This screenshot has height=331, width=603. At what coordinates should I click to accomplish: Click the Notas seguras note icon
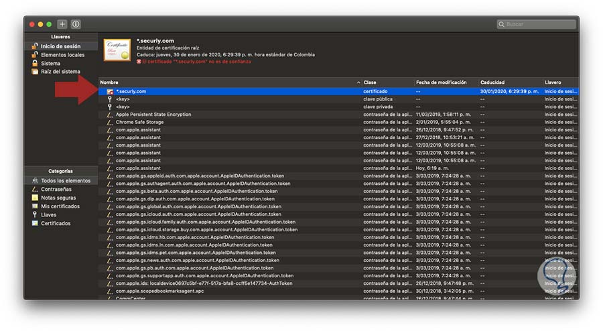click(x=35, y=198)
